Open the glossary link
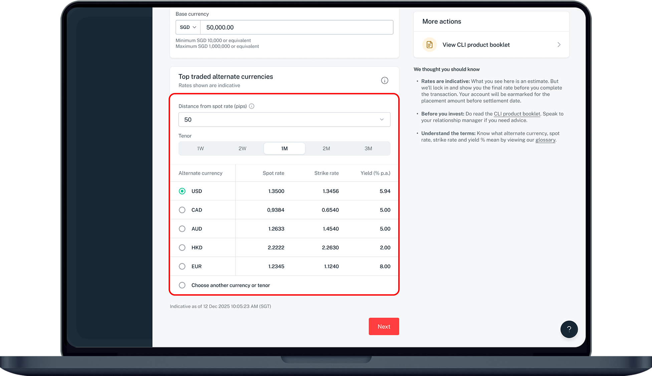 [x=545, y=140]
